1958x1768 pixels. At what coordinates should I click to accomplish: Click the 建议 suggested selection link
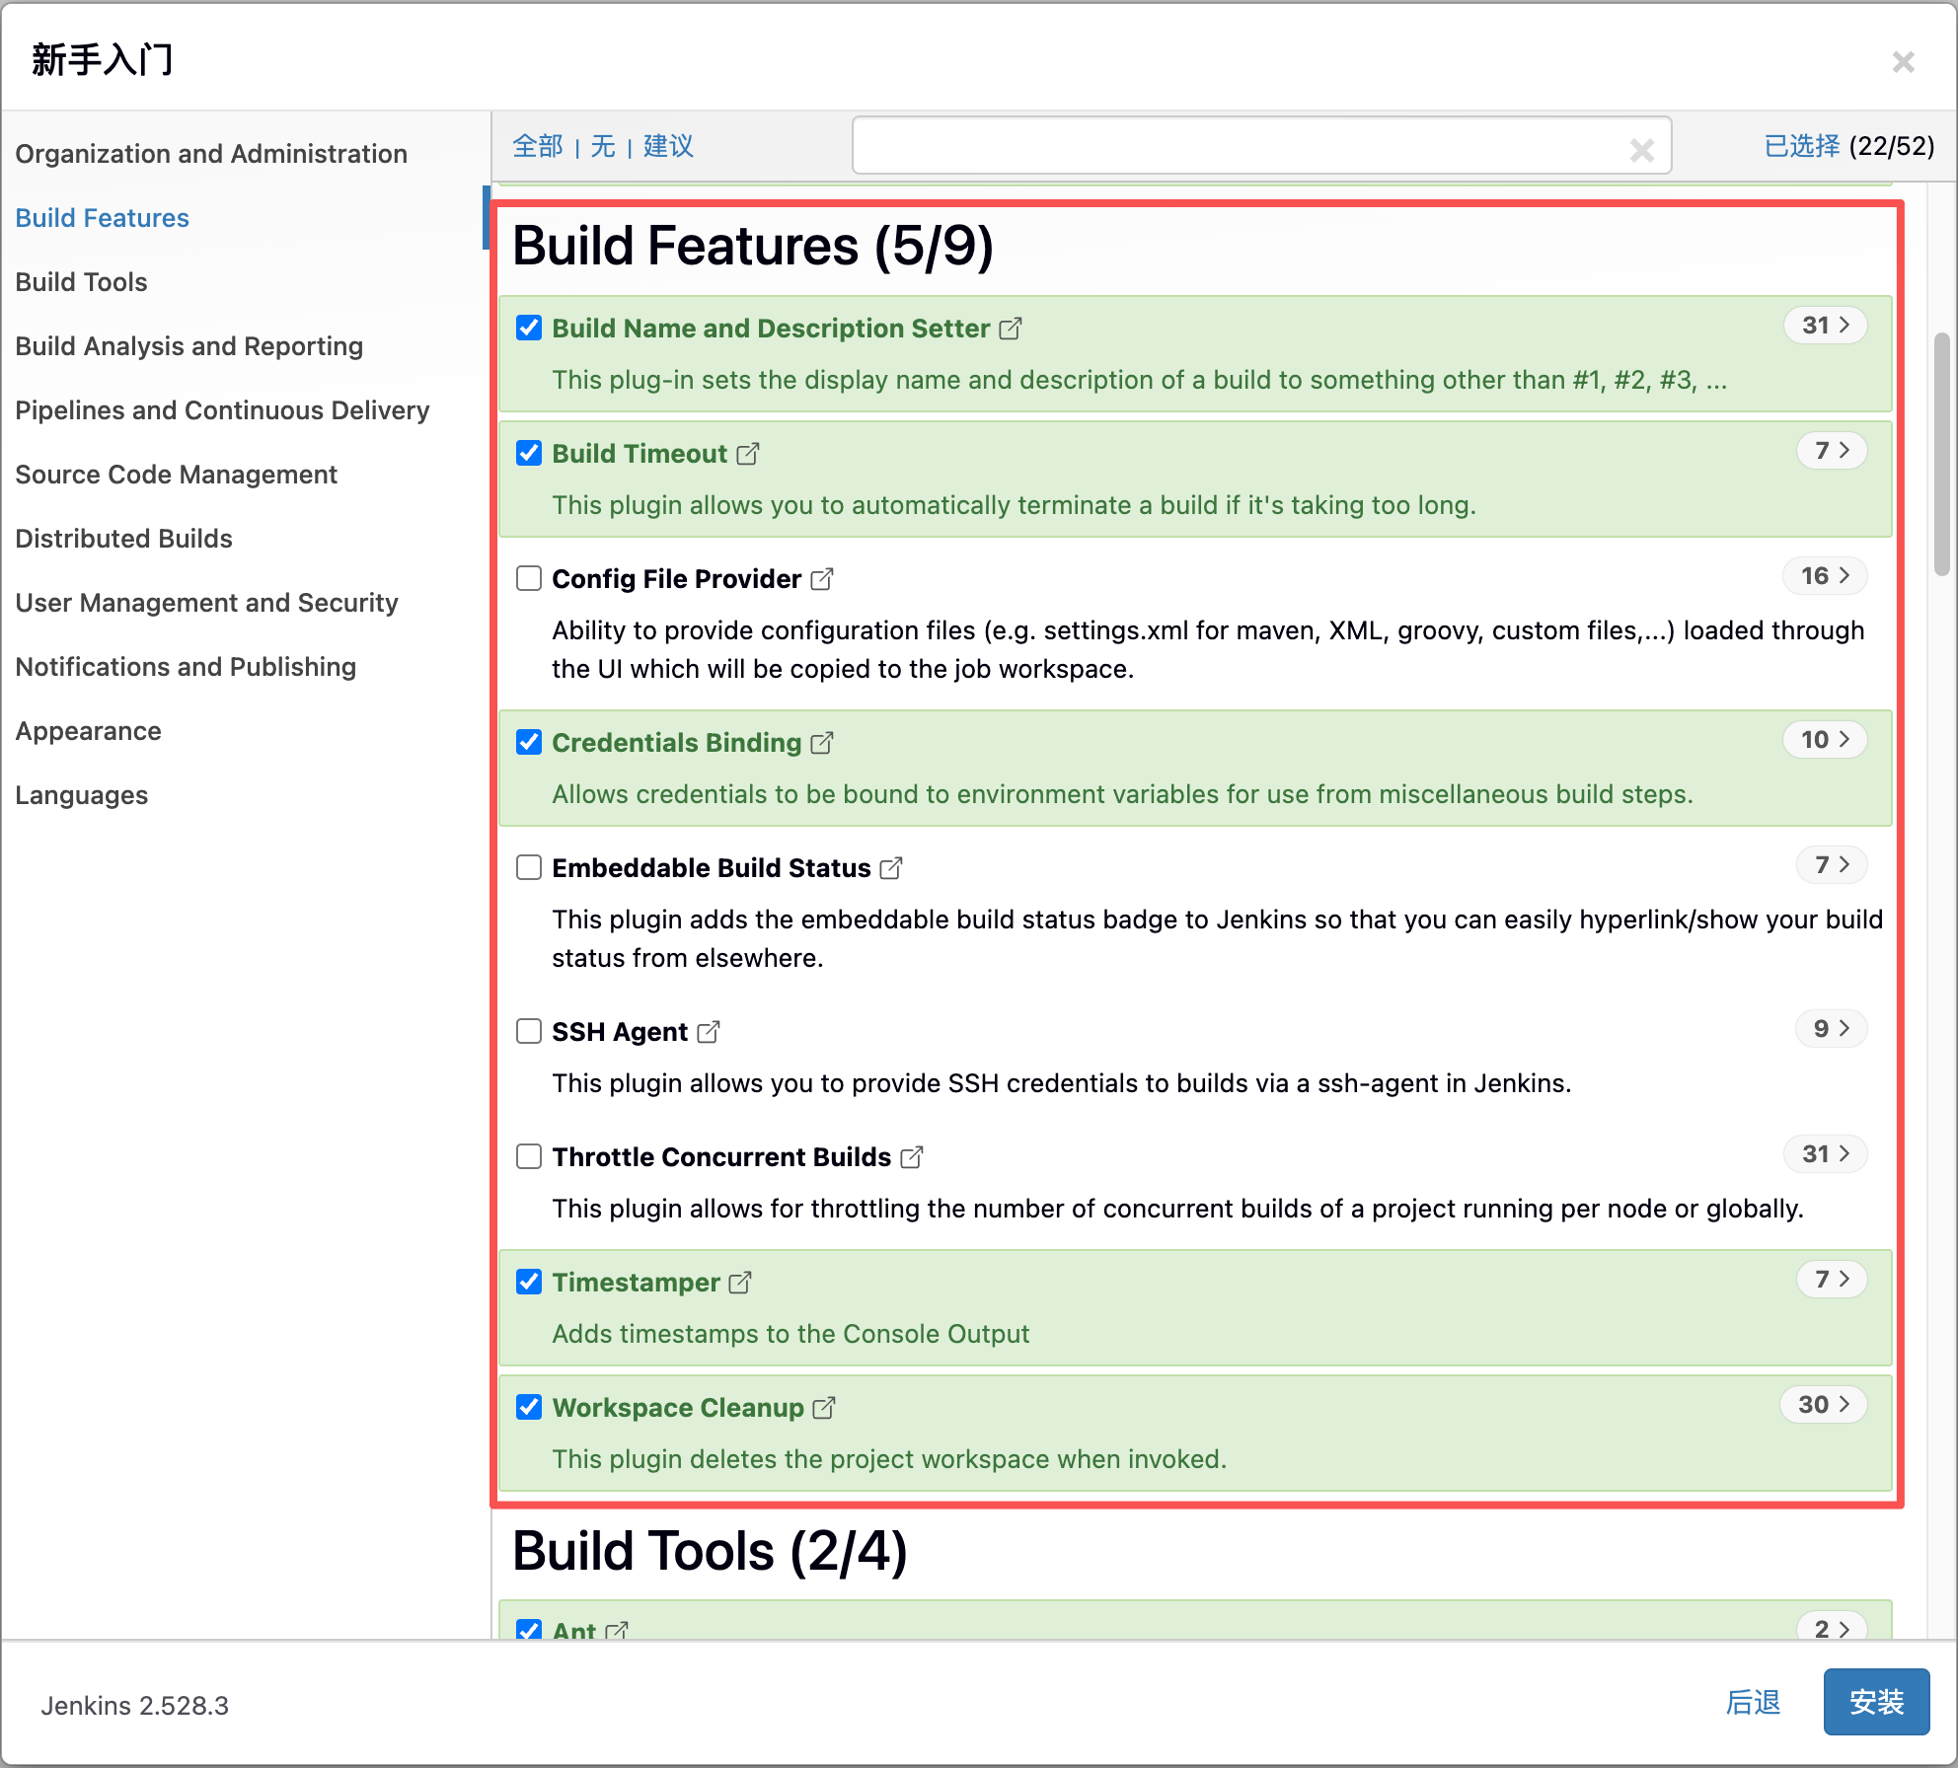(668, 146)
